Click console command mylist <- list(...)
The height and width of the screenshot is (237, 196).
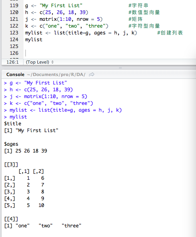point(65,110)
